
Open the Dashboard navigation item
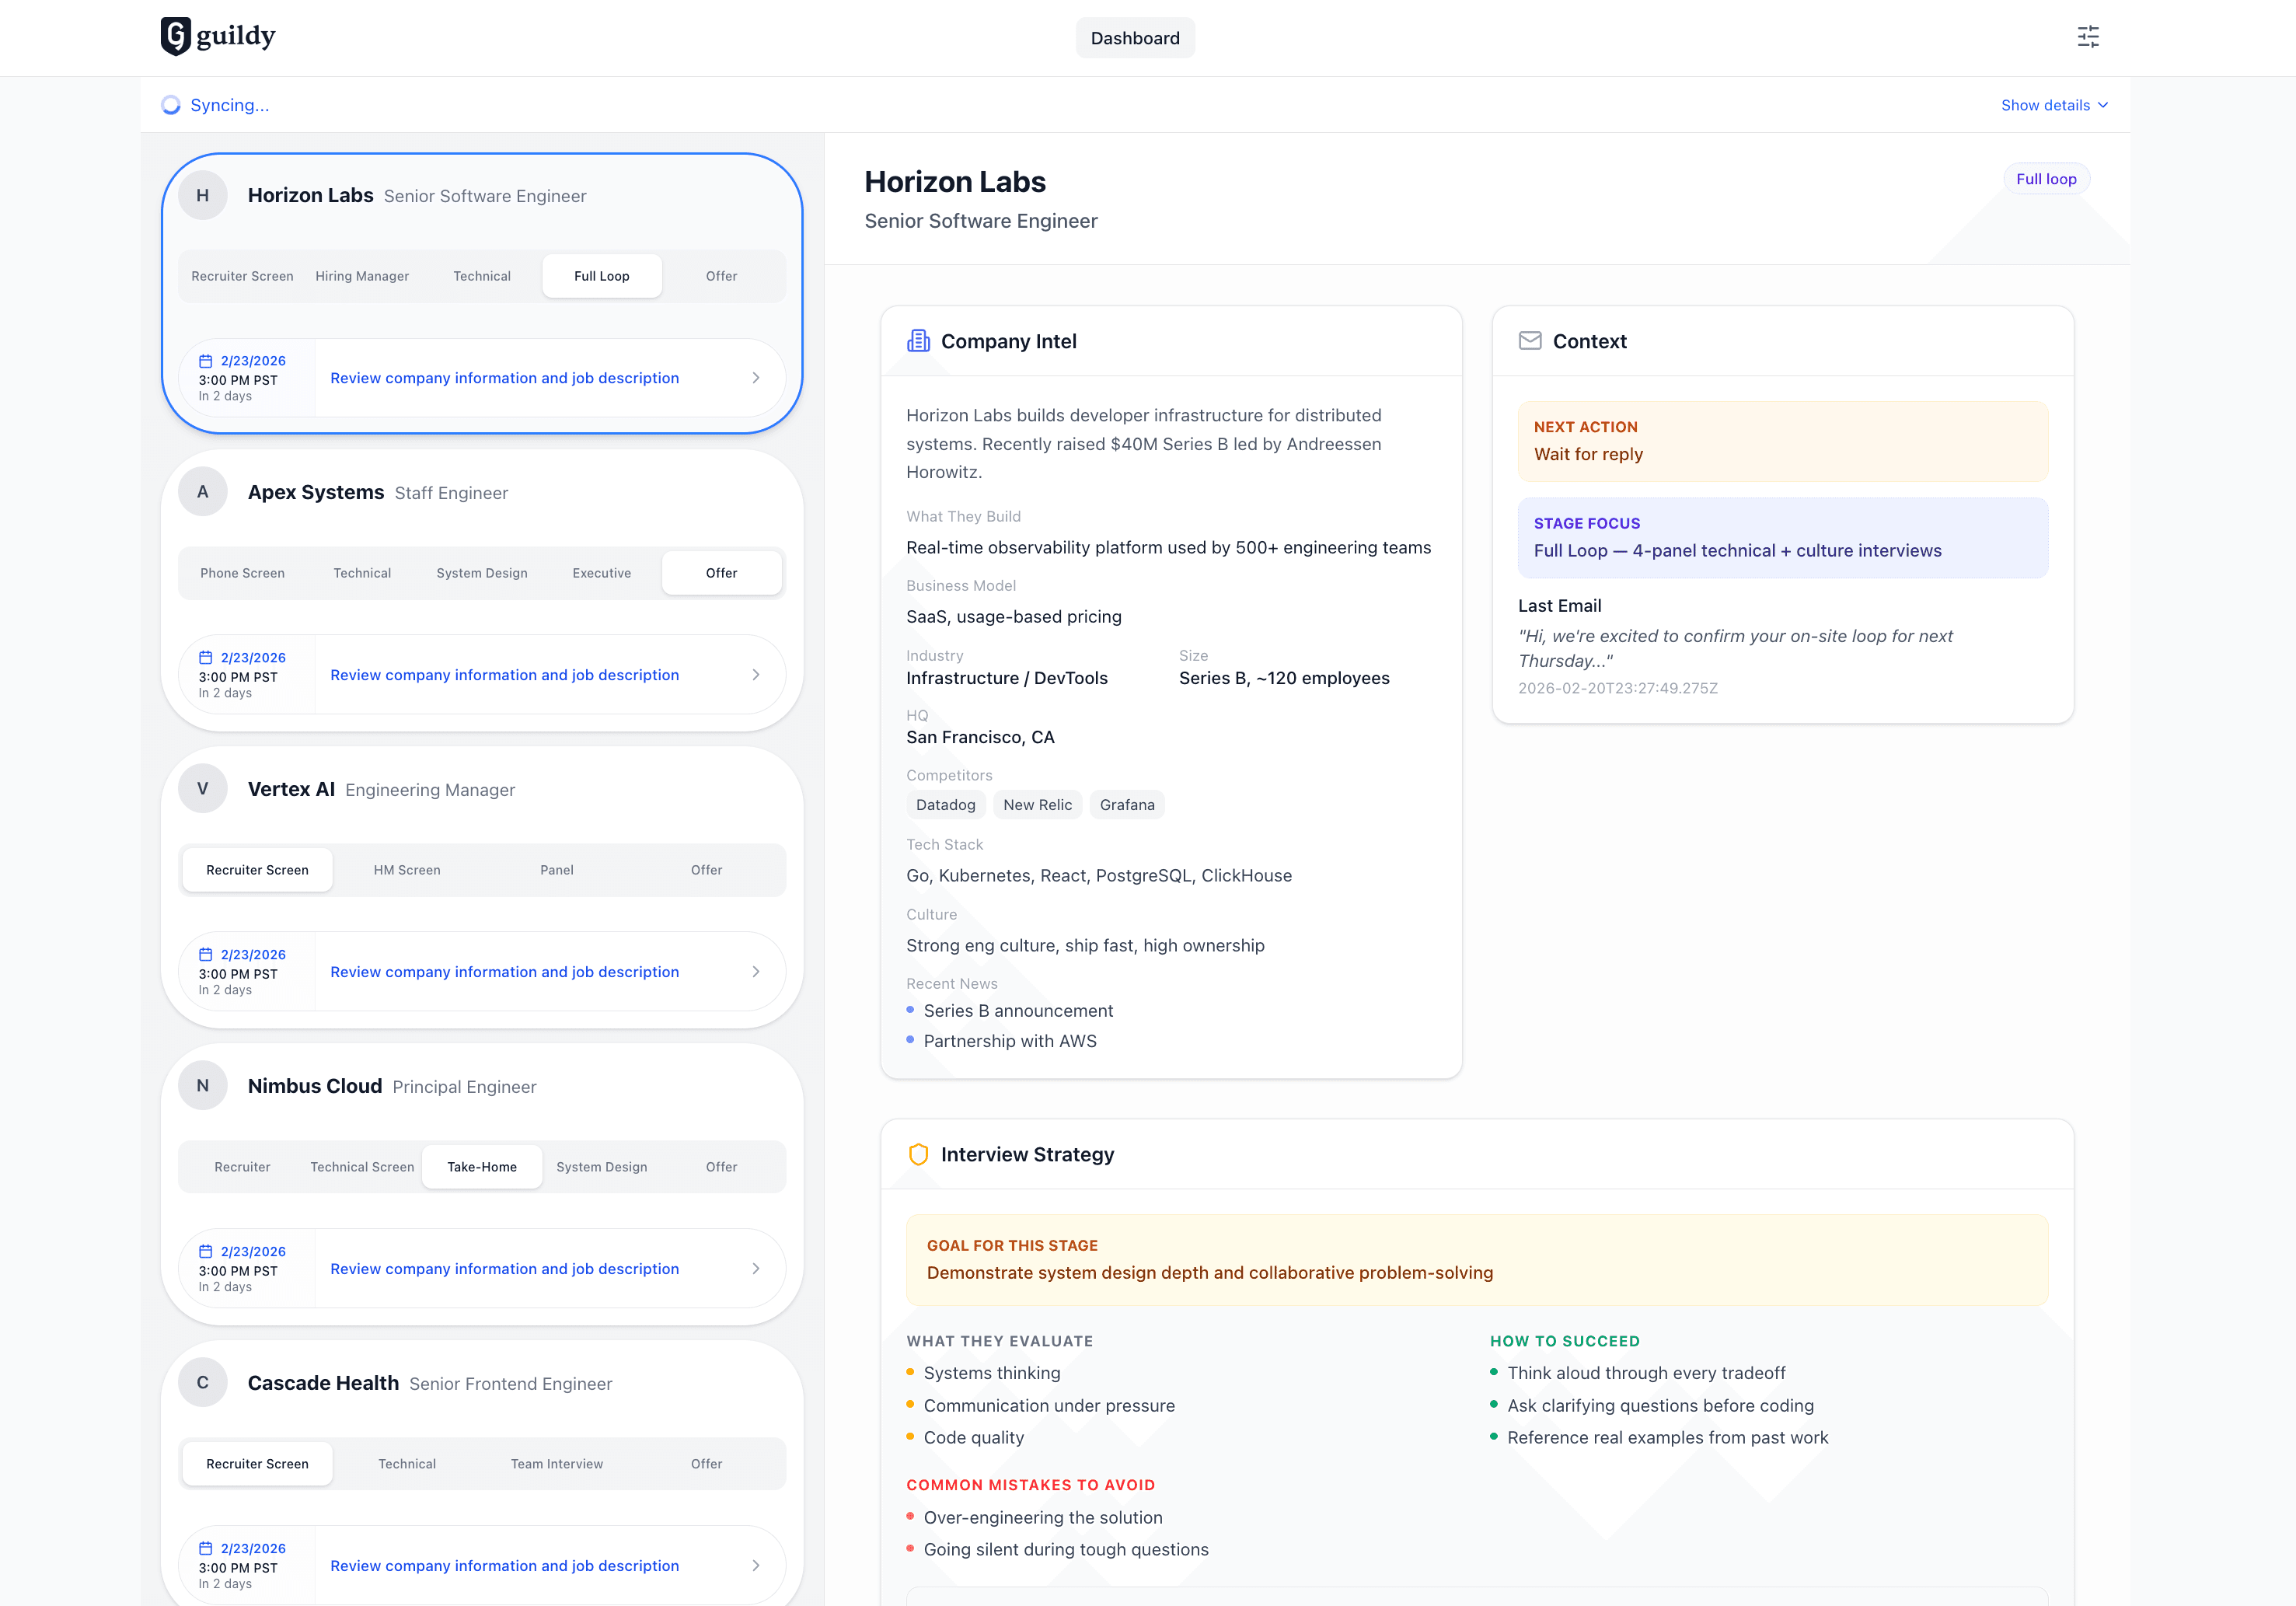tap(1135, 37)
